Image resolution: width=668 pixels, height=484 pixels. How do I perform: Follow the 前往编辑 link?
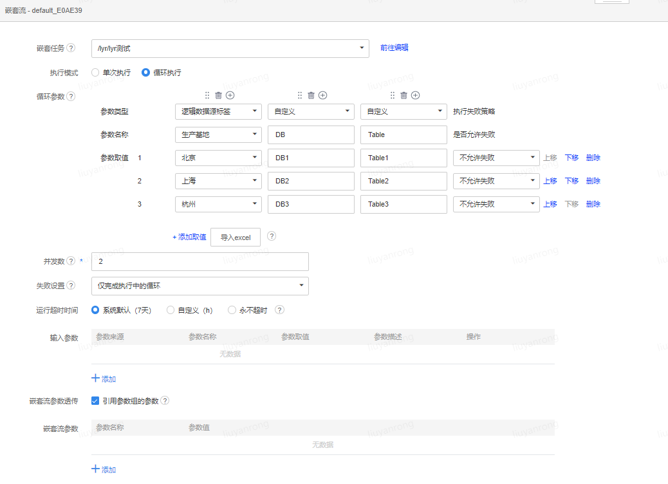tap(394, 48)
